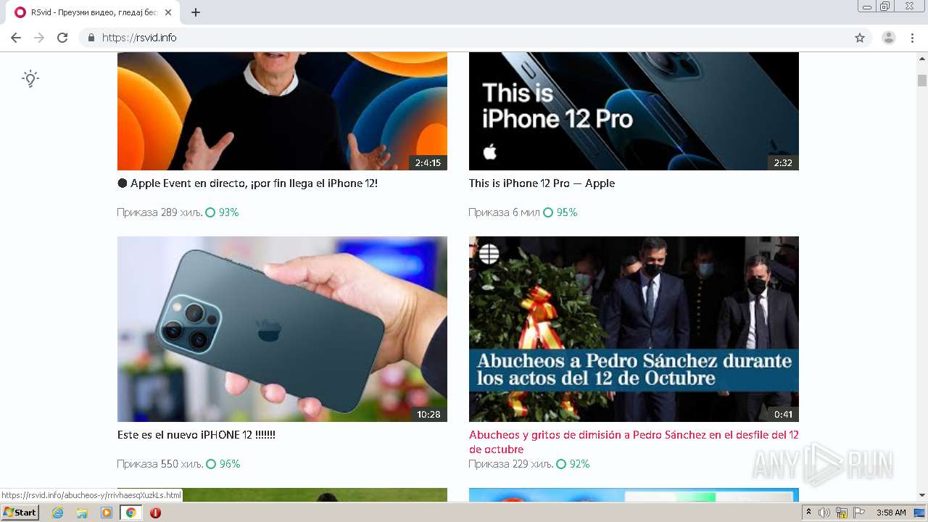
Task: Open the Windows Start menu
Action: click(x=20, y=513)
